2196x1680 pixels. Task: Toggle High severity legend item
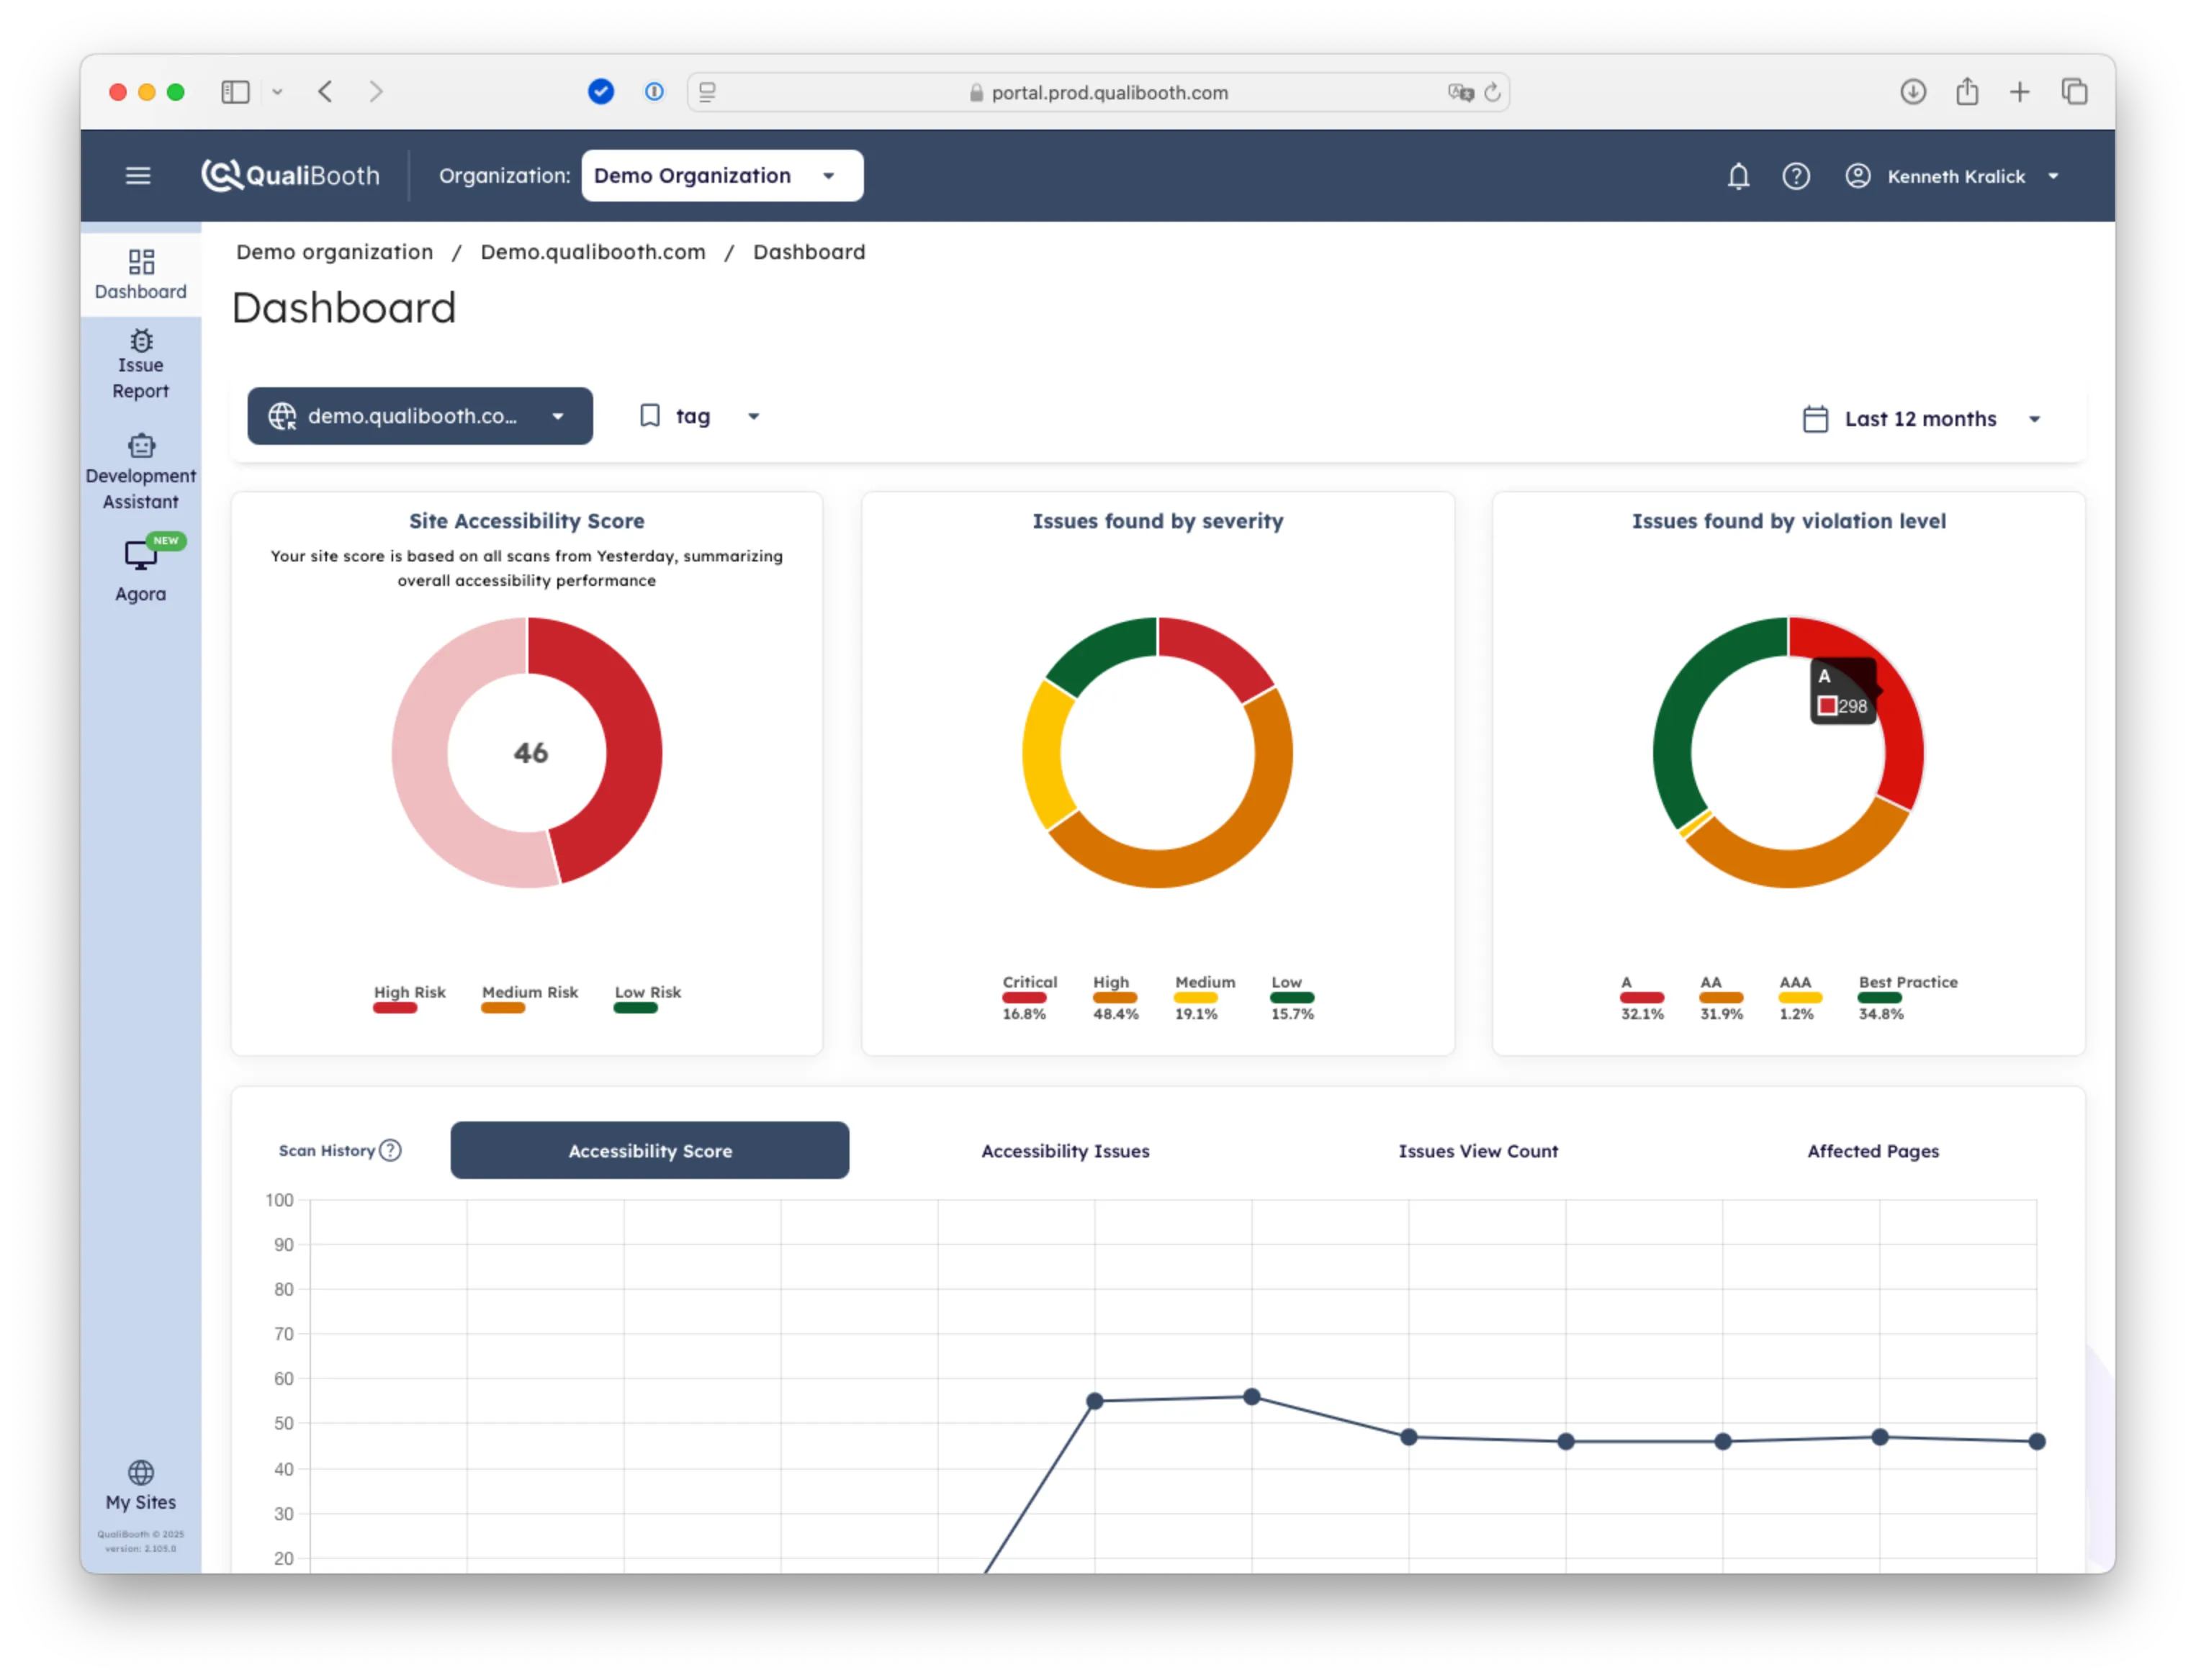pos(1117,1000)
